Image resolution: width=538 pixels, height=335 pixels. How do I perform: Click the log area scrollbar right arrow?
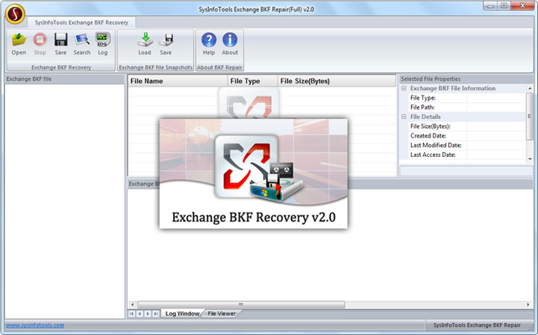coord(528,304)
